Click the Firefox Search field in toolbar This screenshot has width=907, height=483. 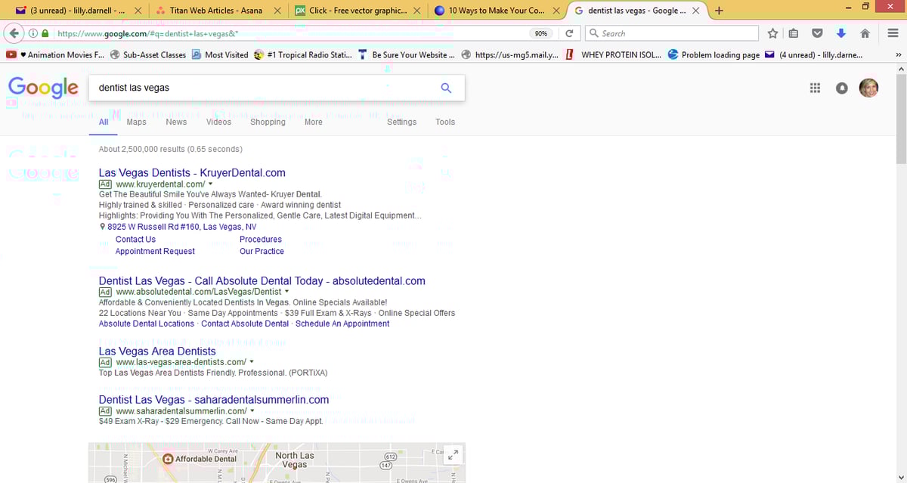point(672,33)
